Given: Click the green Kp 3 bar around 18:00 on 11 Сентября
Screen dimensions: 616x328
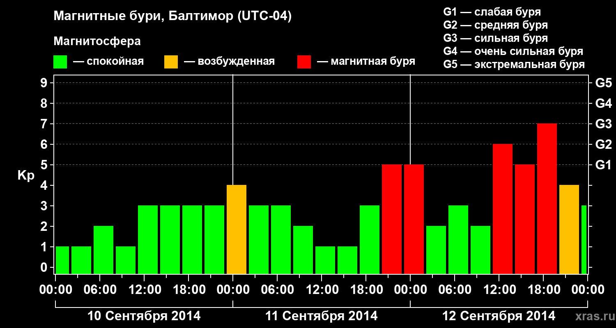Looking at the screenshot, I should tap(370, 239).
